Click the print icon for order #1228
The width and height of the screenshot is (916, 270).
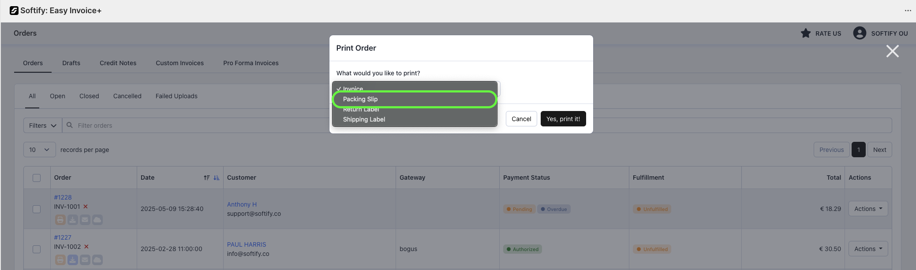click(x=60, y=219)
